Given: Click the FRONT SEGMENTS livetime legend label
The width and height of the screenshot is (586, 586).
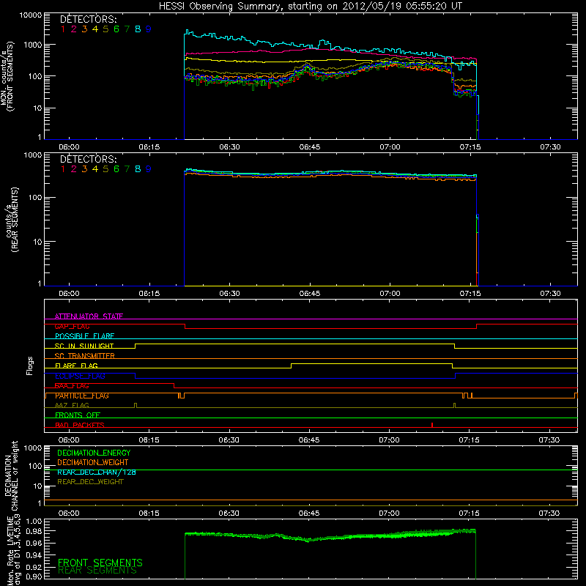Looking at the screenshot, I should tap(100, 563).
